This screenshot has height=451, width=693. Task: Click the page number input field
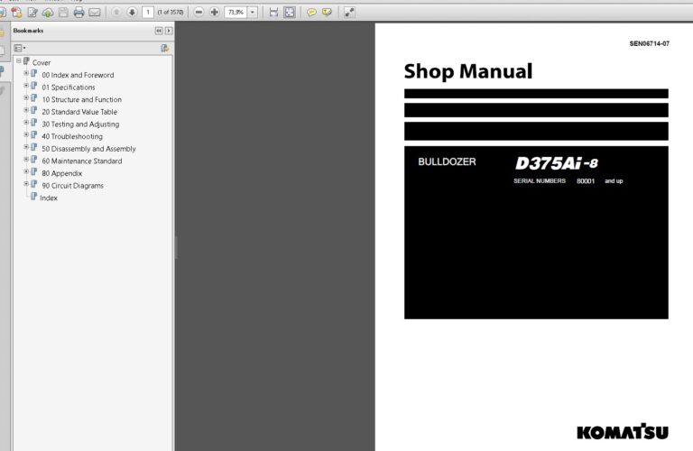click(x=148, y=13)
